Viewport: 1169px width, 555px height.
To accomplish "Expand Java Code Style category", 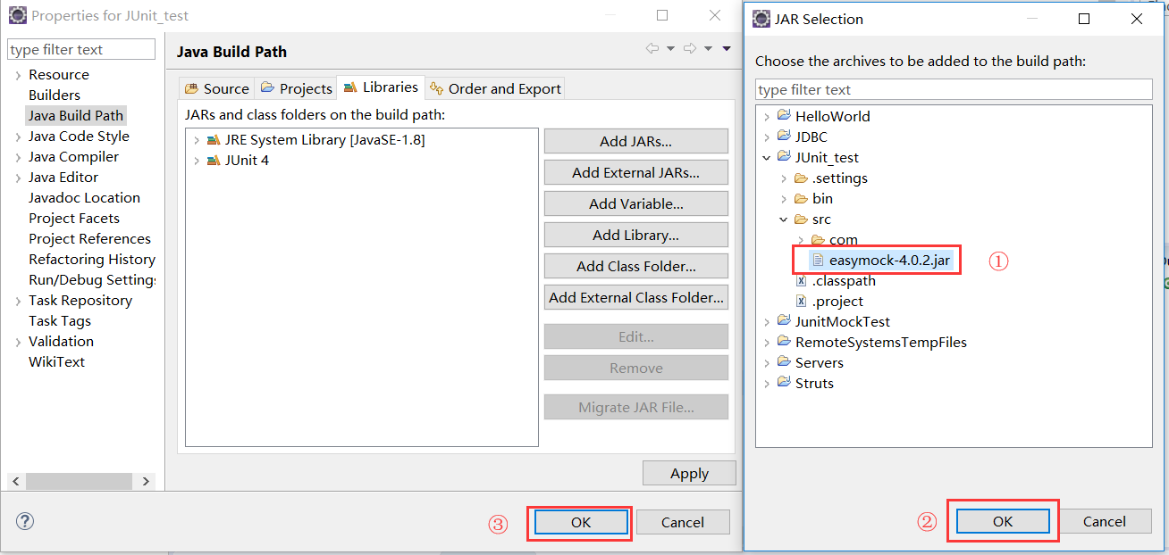I will coord(18,137).
